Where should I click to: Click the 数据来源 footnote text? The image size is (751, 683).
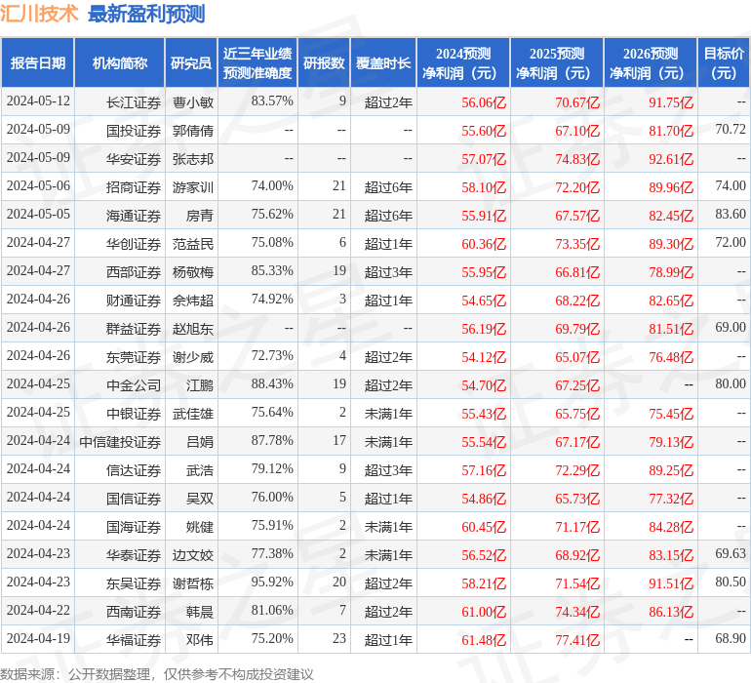[x=157, y=674]
